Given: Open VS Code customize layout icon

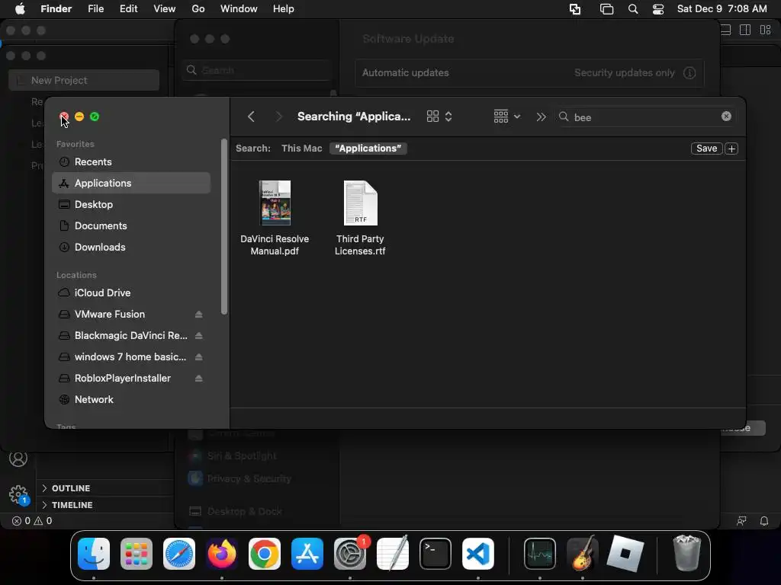Looking at the screenshot, I should click(766, 30).
